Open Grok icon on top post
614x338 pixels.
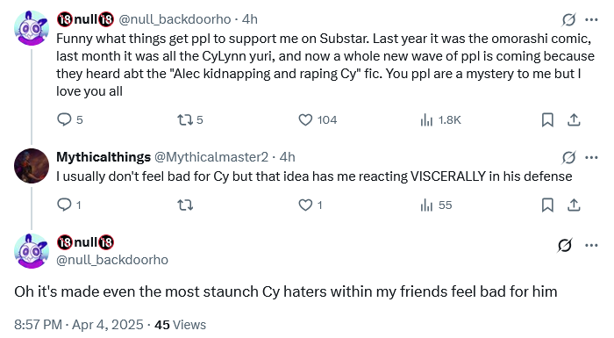(568, 19)
